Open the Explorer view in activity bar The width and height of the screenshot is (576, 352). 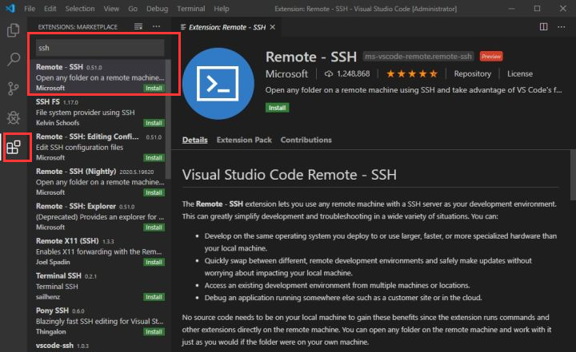click(x=14, y=30)
